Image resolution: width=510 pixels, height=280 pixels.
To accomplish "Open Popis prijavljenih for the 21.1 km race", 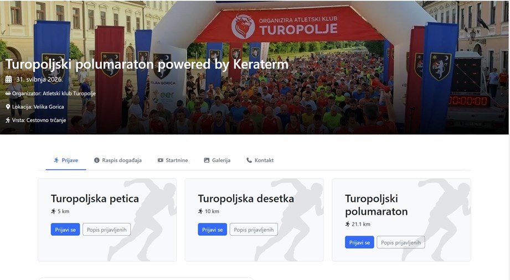I will pos(401,242).
